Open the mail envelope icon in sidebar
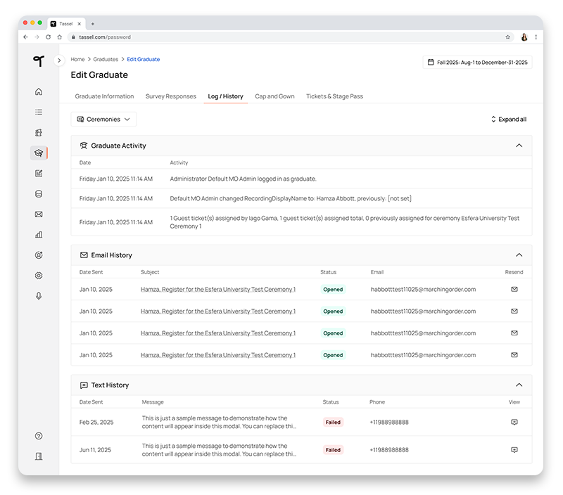This screenshot has width=563, height=495. point(39,214)
